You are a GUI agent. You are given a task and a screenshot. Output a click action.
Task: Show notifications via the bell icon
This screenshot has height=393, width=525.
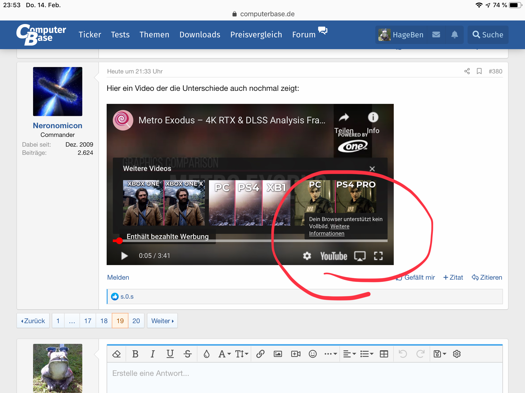[455, 35]
